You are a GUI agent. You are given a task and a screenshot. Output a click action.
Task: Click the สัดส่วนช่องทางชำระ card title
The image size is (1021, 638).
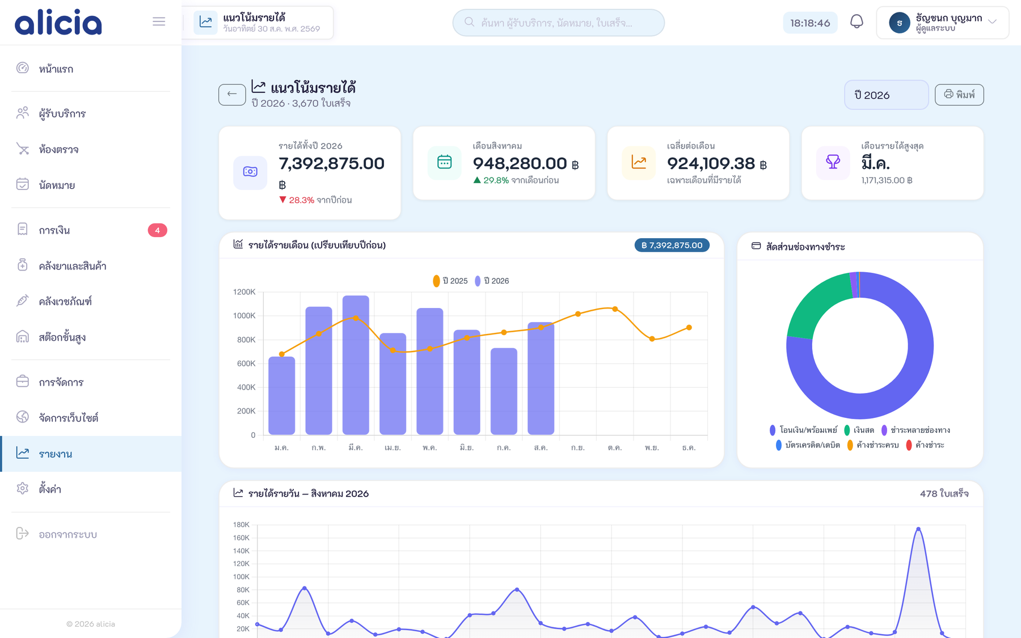tap(805, 247)
